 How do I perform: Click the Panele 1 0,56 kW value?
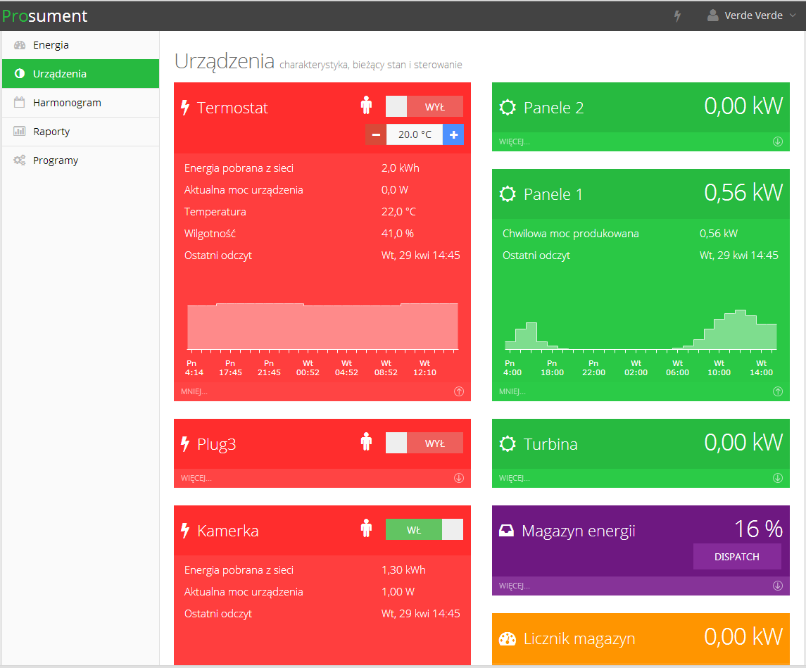pyautogui.click(x=743, y=193)
